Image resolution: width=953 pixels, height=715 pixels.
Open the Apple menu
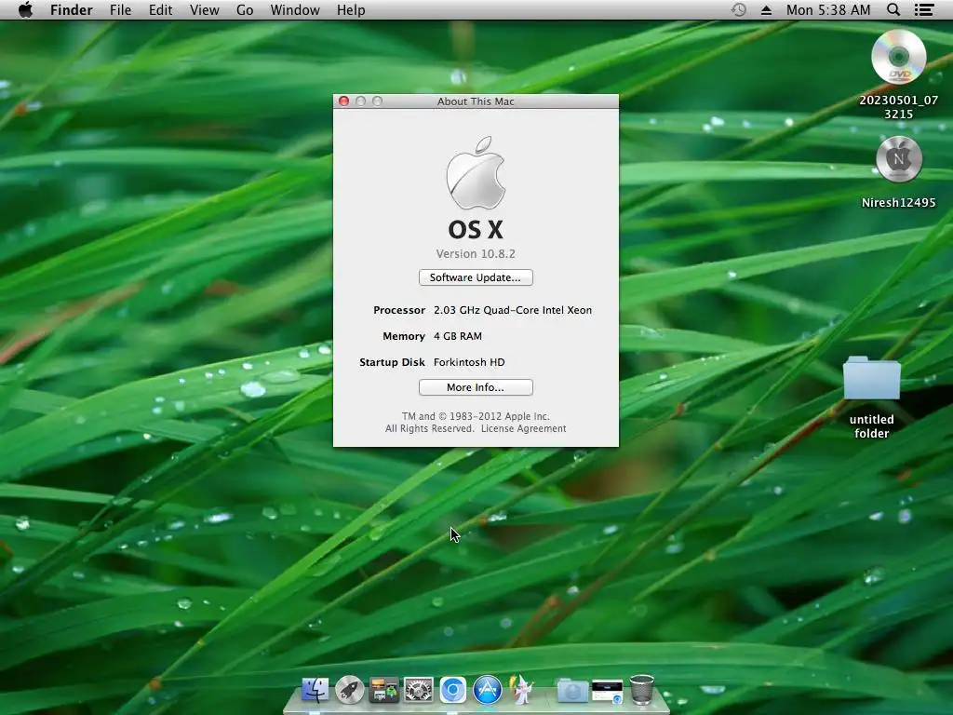(x=25, y=9)
